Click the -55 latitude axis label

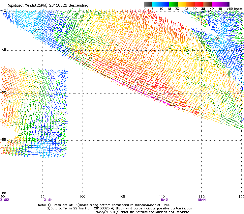point(3,139)
